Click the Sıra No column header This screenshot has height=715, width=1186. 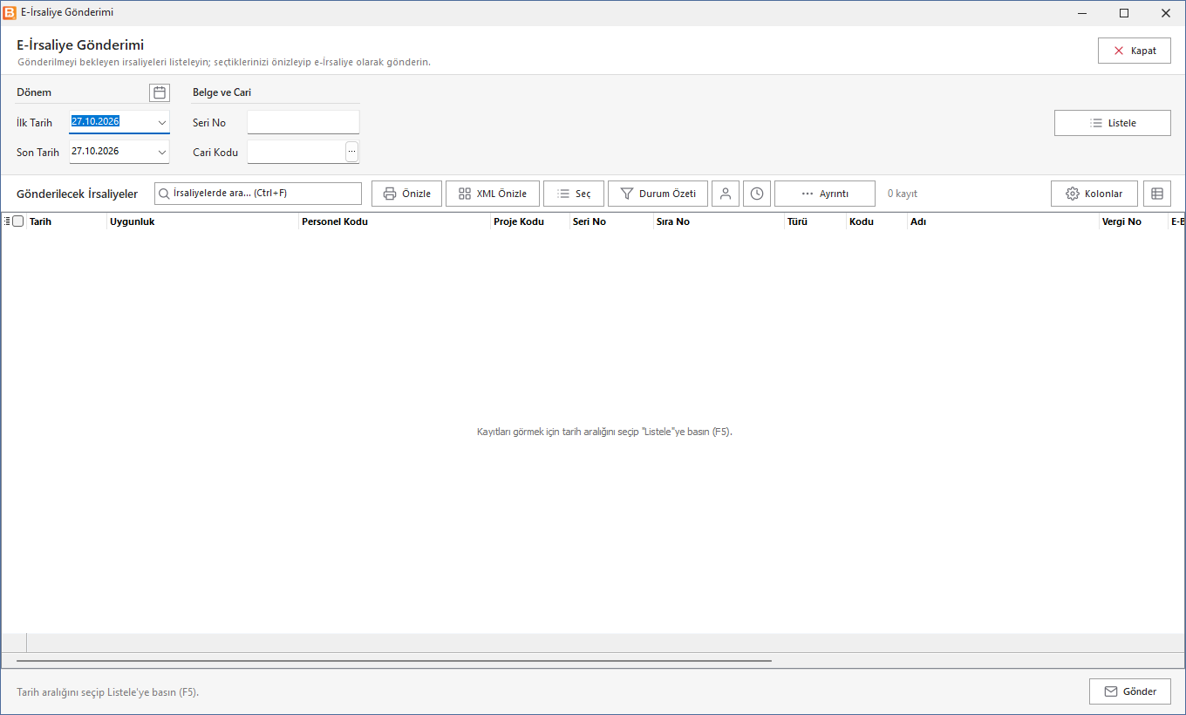tap(718, 221)
